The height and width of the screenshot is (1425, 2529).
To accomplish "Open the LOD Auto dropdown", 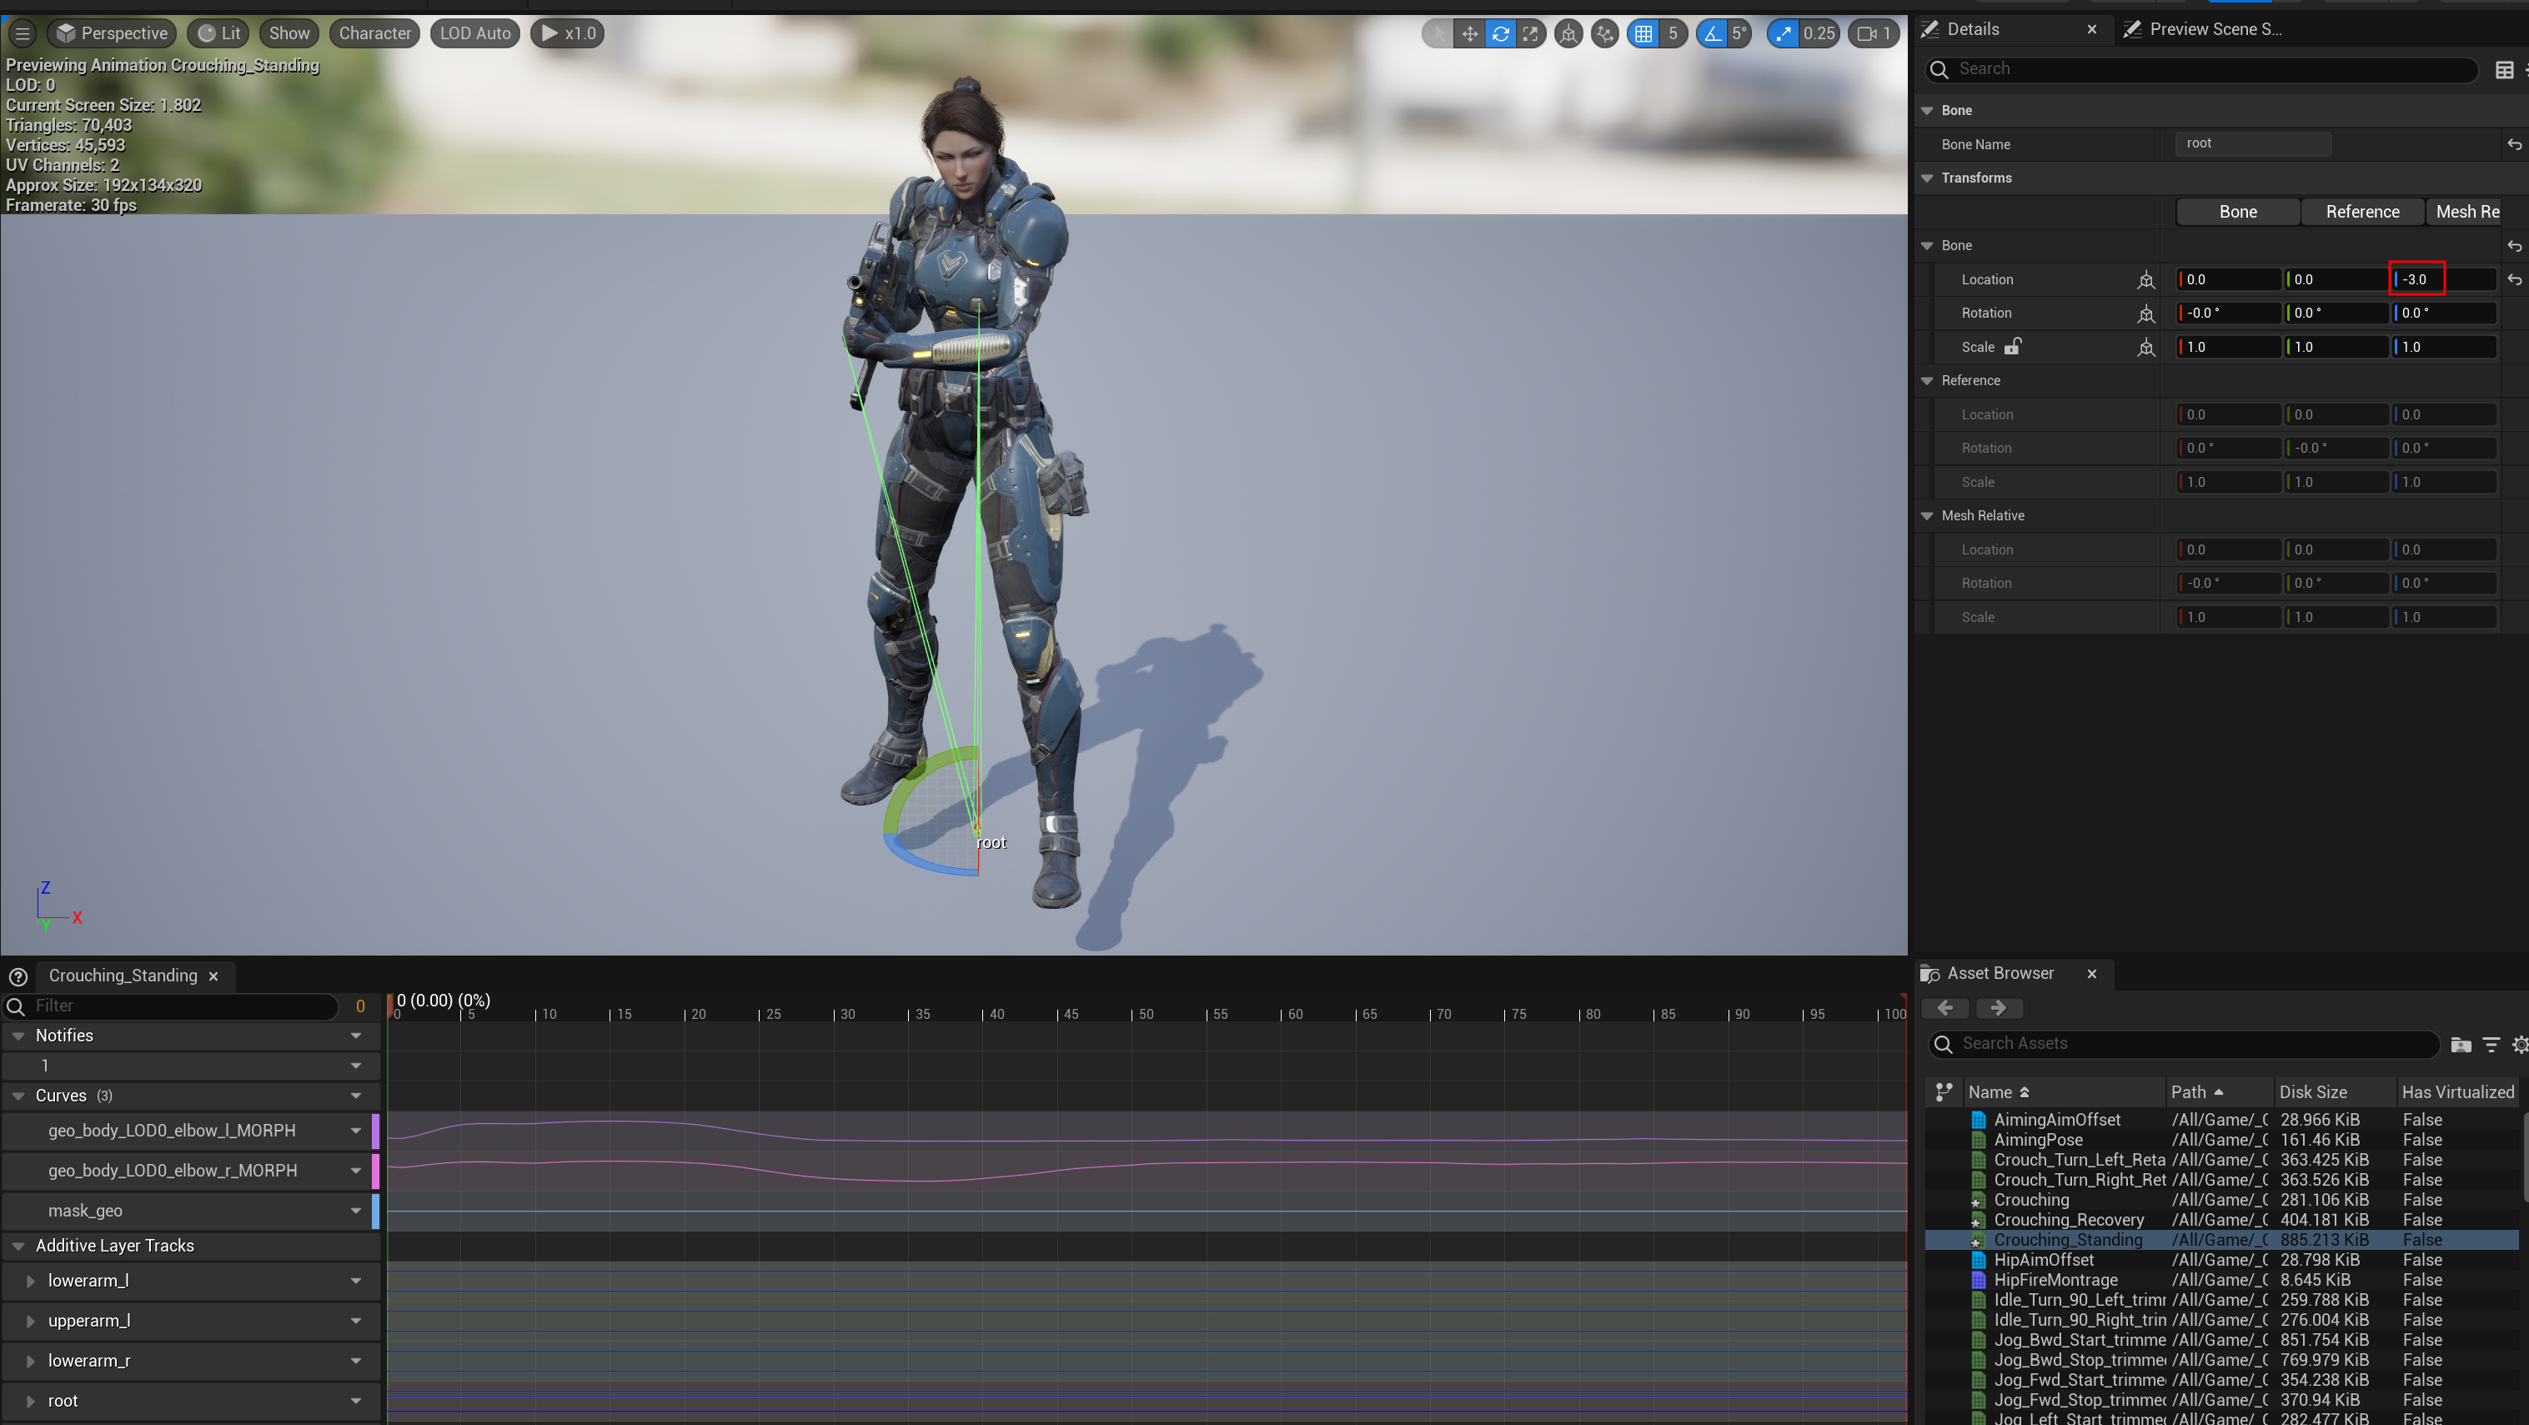I will pyautogui.click(x=475, y=33).
